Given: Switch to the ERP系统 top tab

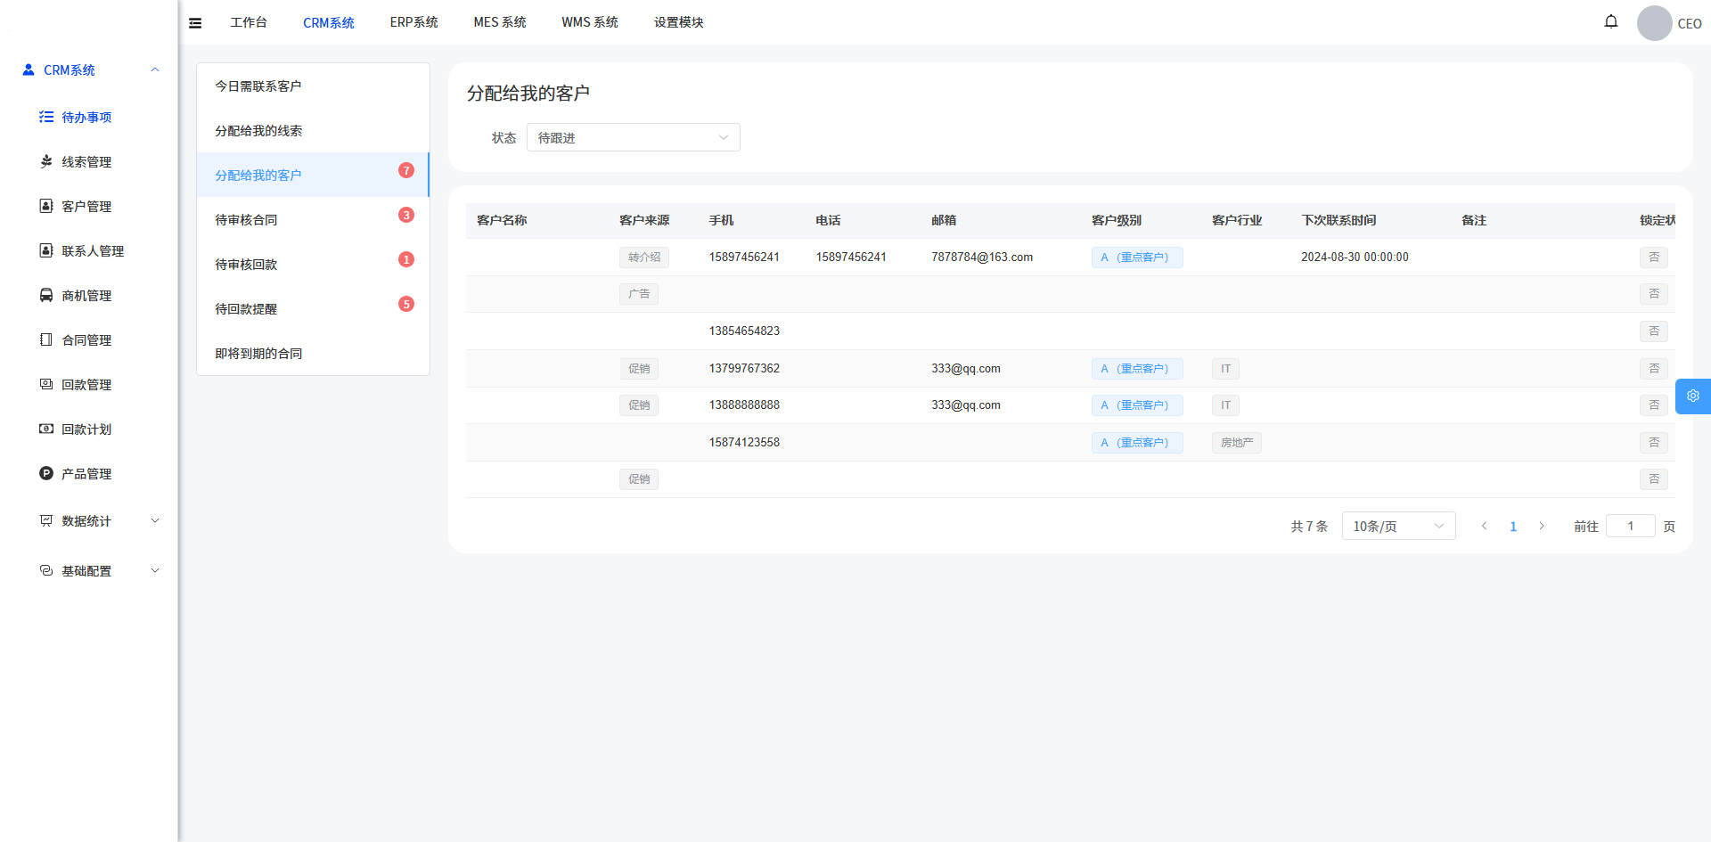Looking at the screenshot, I should tap(413, 22).
